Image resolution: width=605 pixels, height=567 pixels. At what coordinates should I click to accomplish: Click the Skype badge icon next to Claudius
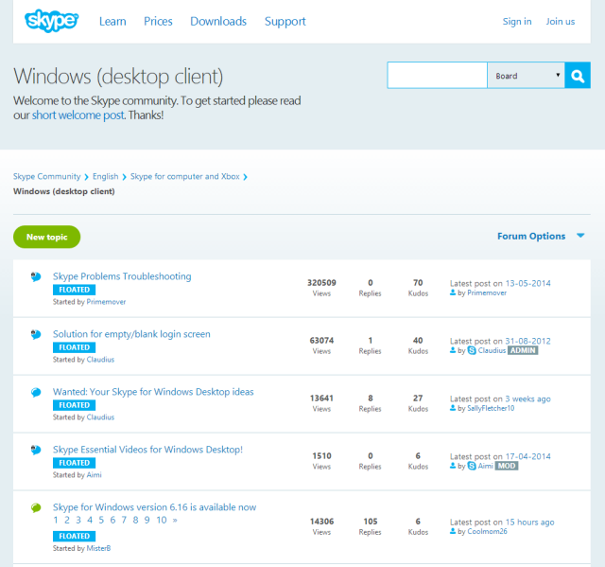coord(472,350)
